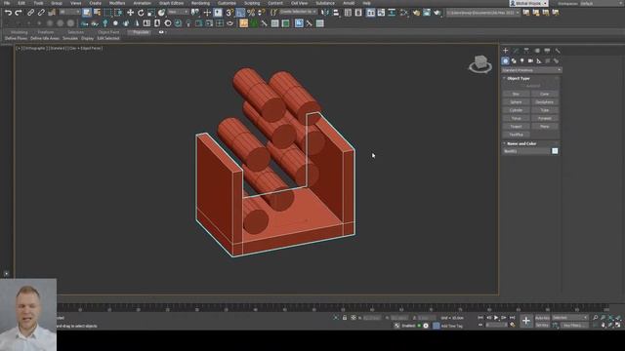625x351 pixels.
Task: Open the File menu
Action: click(x=7, y=3)
